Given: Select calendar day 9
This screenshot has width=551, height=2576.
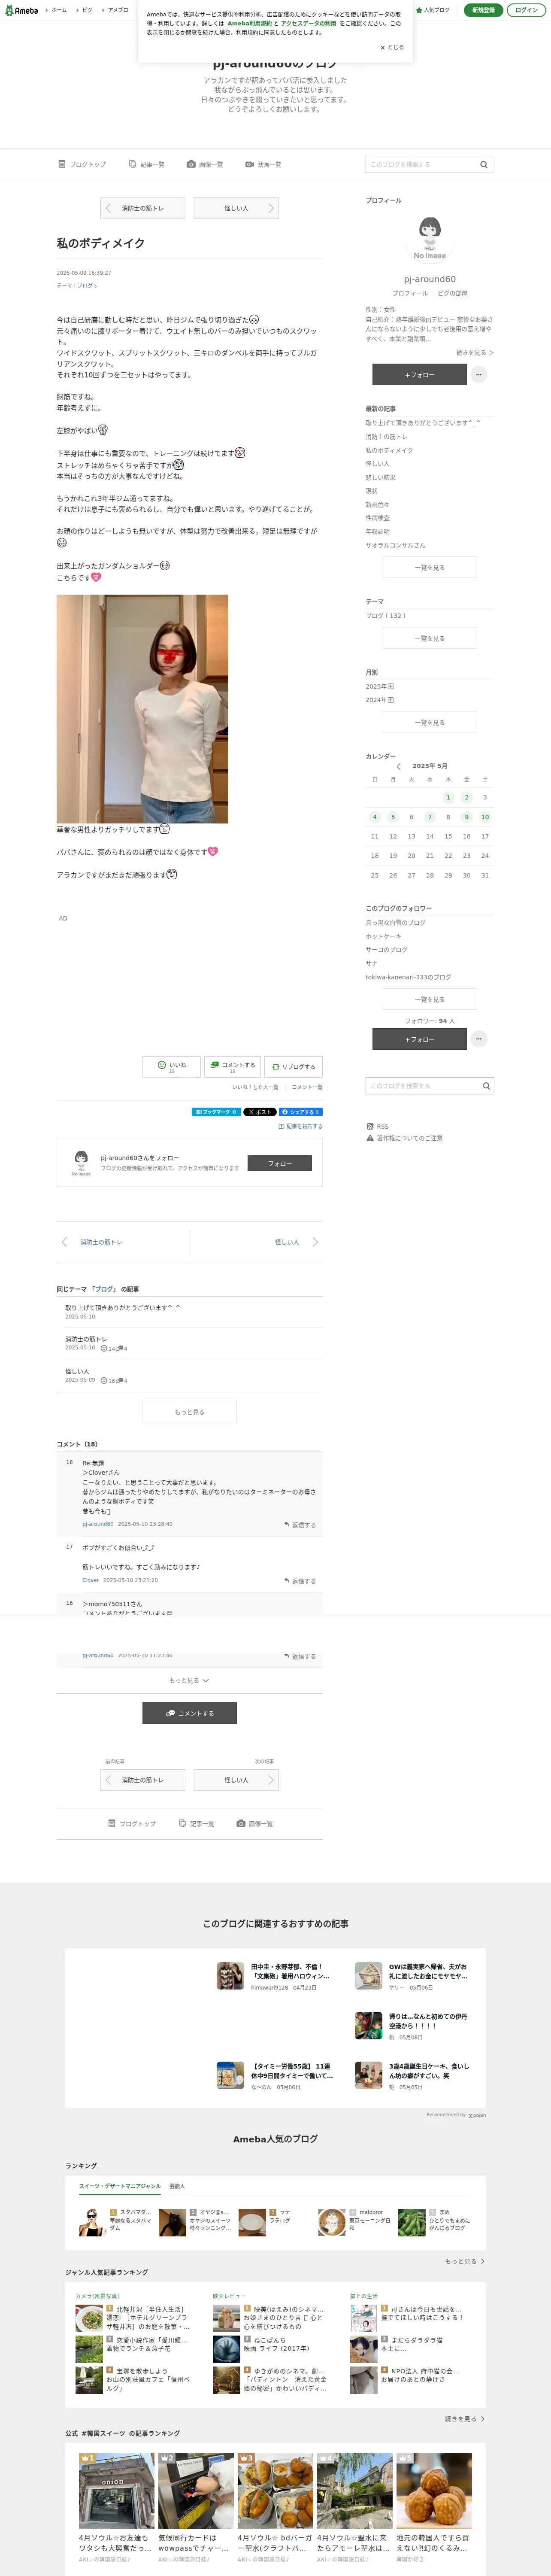Looking at the screenshot, I should click(x=466, y=817).
